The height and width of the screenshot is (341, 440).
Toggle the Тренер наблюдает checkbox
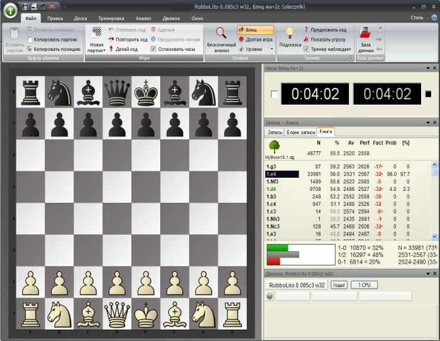[x=306, y=48]
